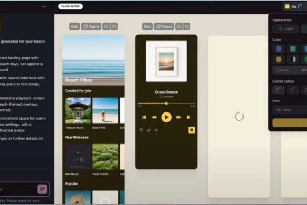307x205 pixels.
Task: Click the heart like icon in player
Action: coord(141,130)
